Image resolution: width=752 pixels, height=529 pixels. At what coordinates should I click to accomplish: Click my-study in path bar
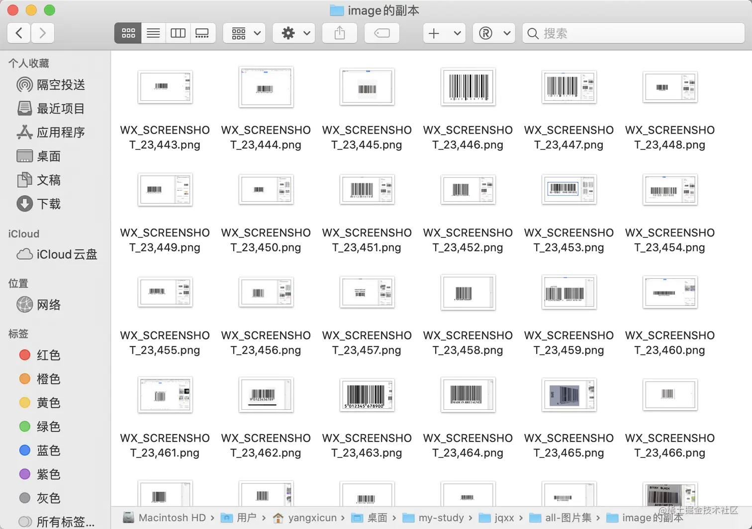[433, 518]
